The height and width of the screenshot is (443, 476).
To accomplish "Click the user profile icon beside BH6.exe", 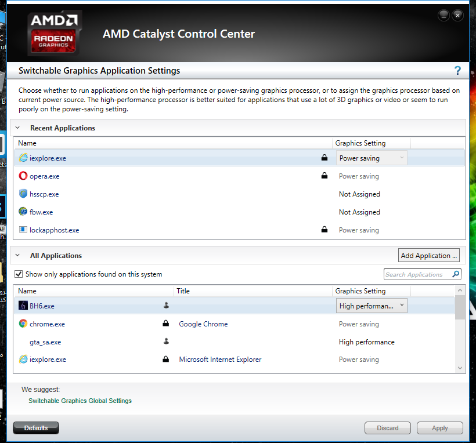I will 166,306.
